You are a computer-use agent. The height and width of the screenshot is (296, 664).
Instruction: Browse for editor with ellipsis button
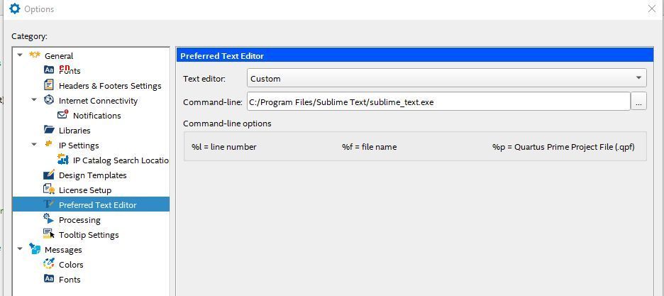(638, 102)
